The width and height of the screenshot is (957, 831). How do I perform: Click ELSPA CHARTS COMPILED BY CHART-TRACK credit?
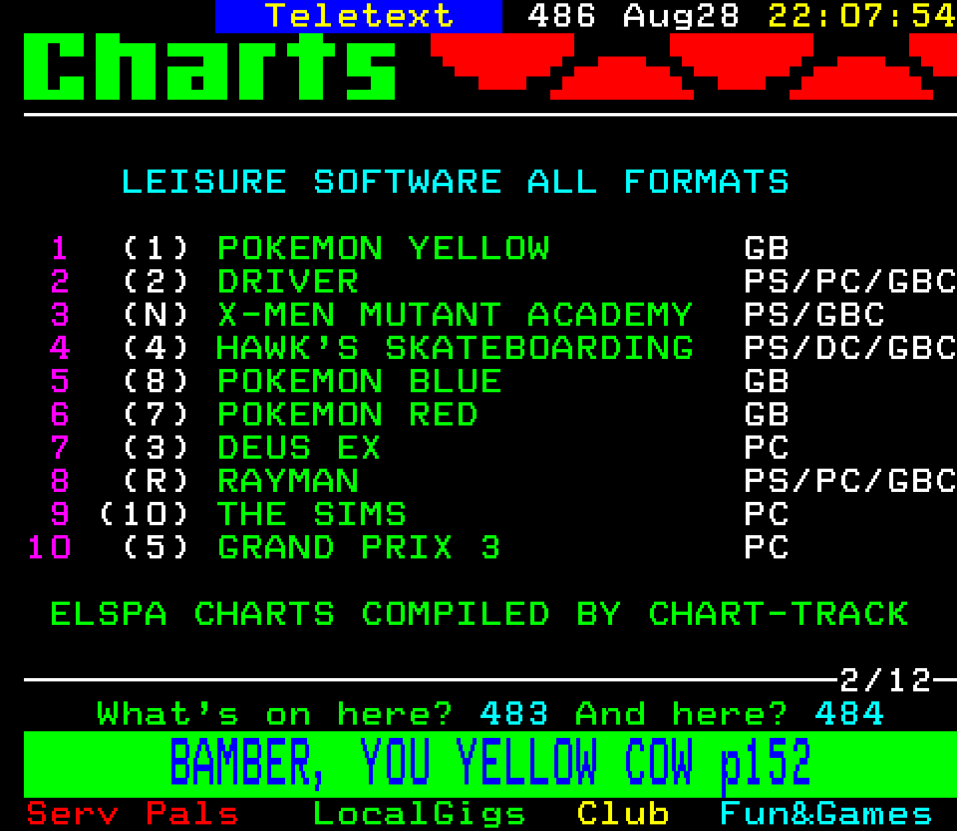[479, 614]
